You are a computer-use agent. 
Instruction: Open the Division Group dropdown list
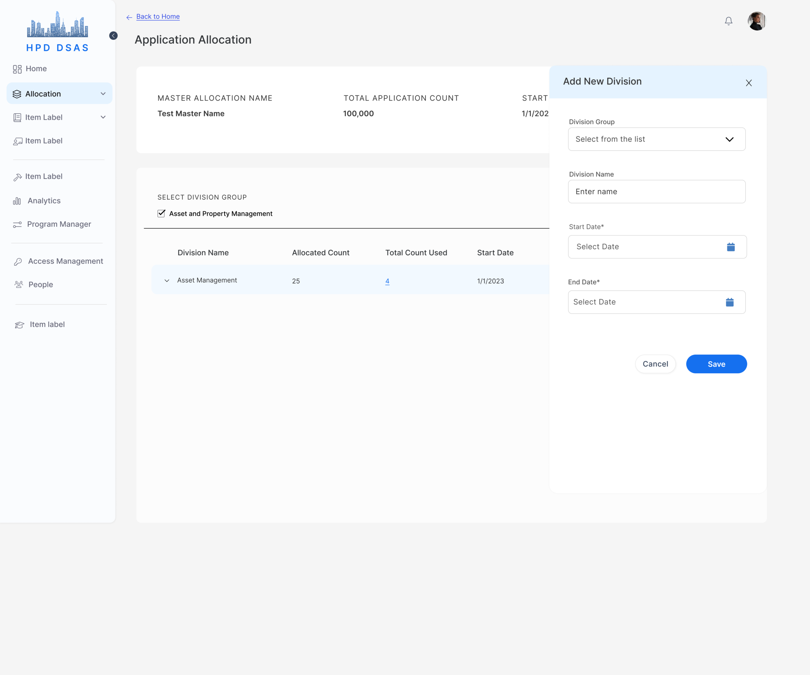click(657, 139)
